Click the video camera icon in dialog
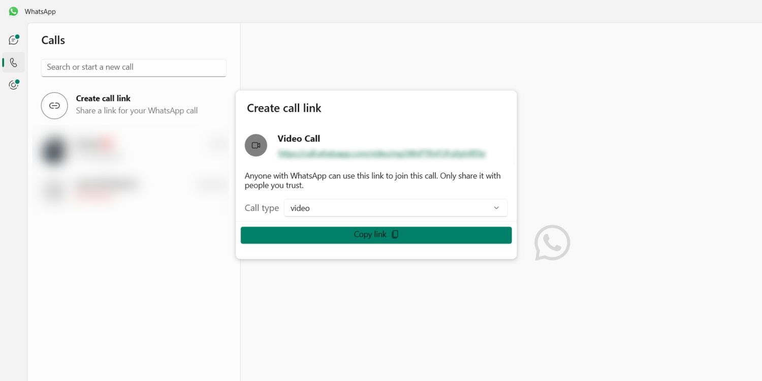The width and height of the screenshot is (762, 381). 256,145
